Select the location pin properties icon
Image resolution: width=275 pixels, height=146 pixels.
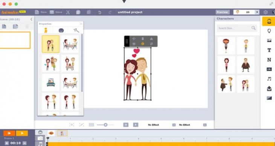point(269,31)
